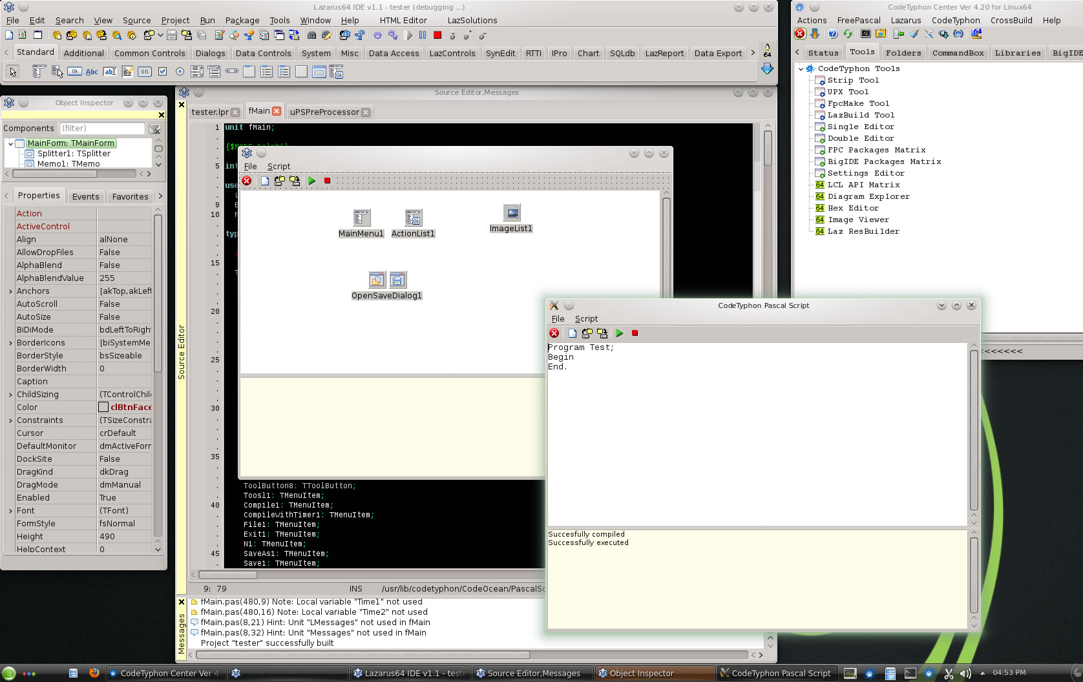Select the TMemo component in Standard palette
The height and width of the screenshot is (682, 1083).
pos(127,72)
